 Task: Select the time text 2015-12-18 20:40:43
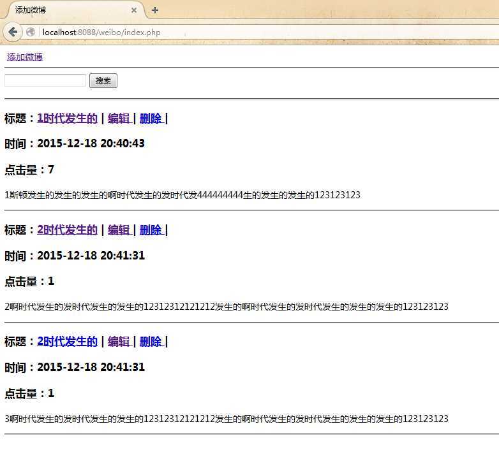tap(91, 143)
